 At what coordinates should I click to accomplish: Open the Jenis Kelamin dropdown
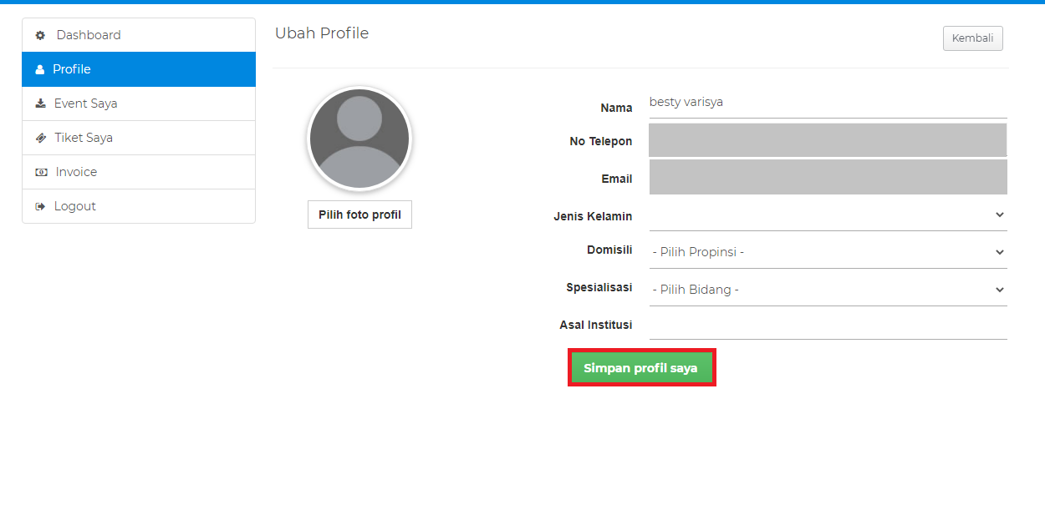coord(827,215)
